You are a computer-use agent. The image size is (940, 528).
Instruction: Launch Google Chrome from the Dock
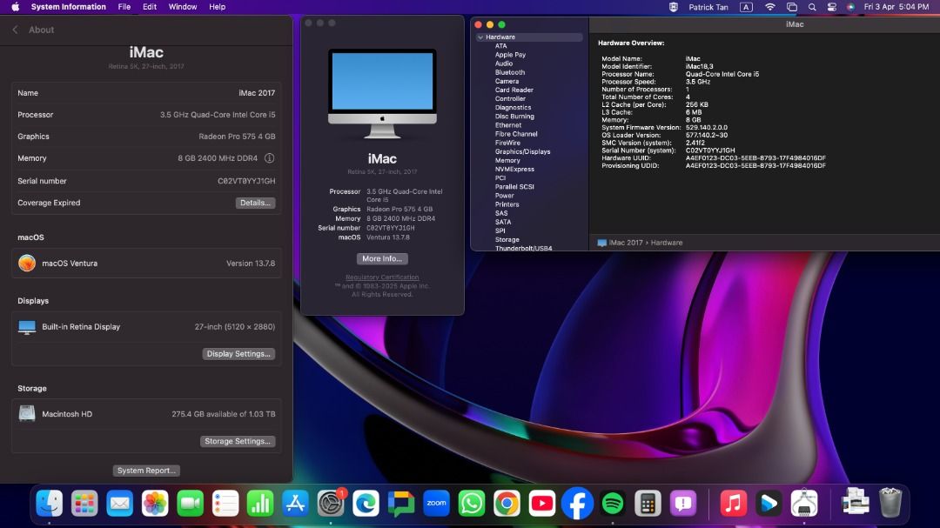coord(507,503)
